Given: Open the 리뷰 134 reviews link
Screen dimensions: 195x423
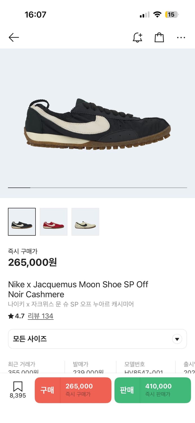Looking at the screenshot, I should [41, 316].
